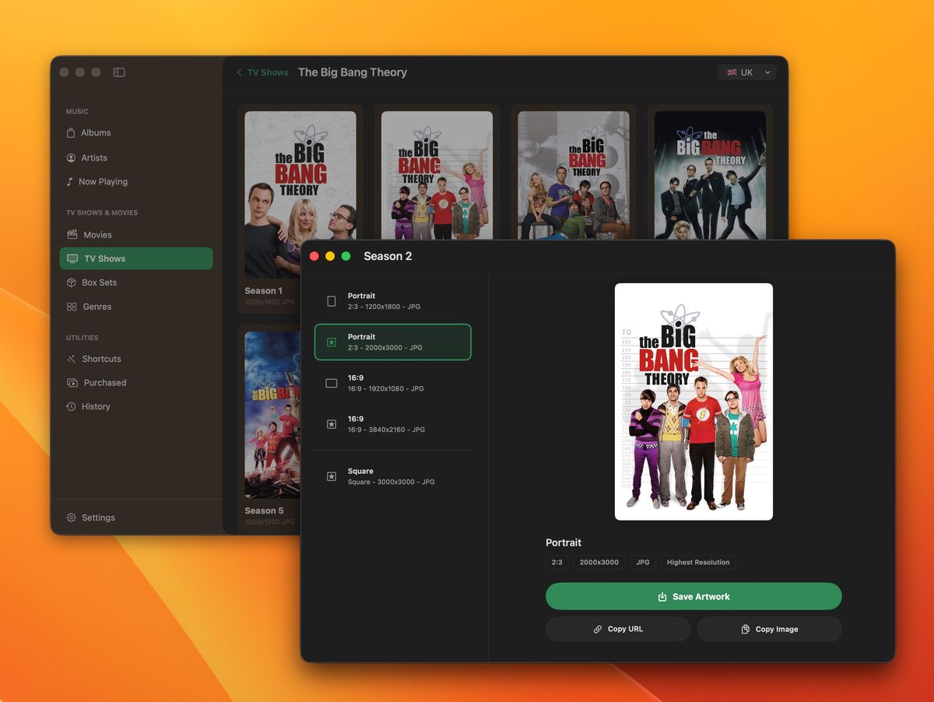
Task: Click the Shortcuts sparkle icon
Action: [72, 359]
